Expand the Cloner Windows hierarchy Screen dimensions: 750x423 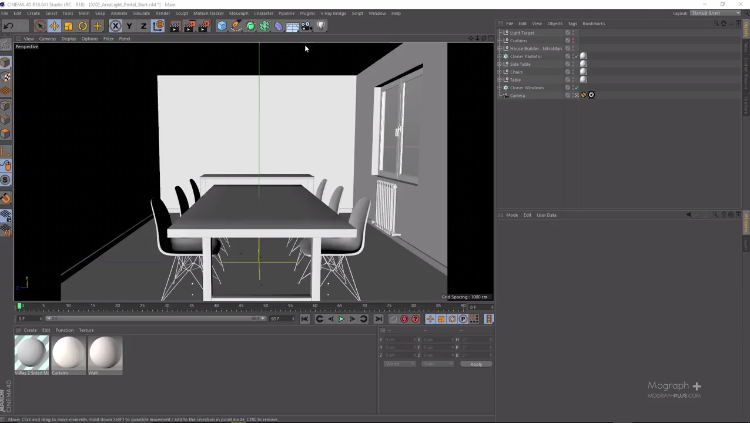(x=499, y=88)
